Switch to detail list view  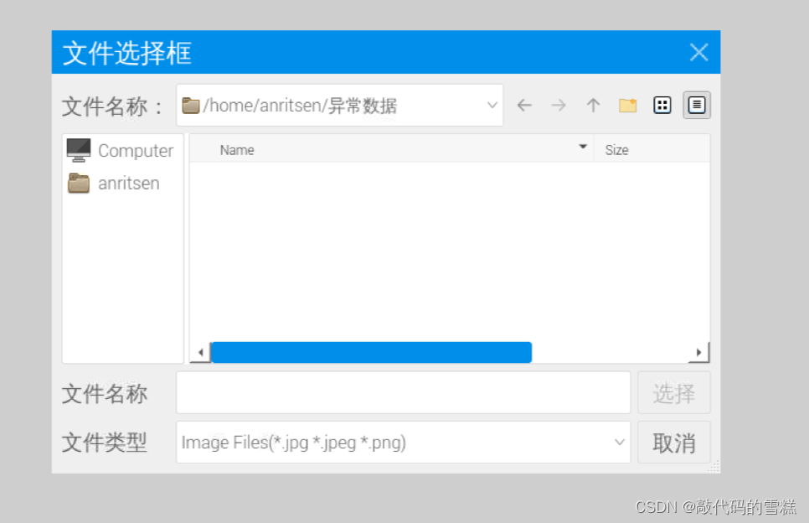click(697, 106)
